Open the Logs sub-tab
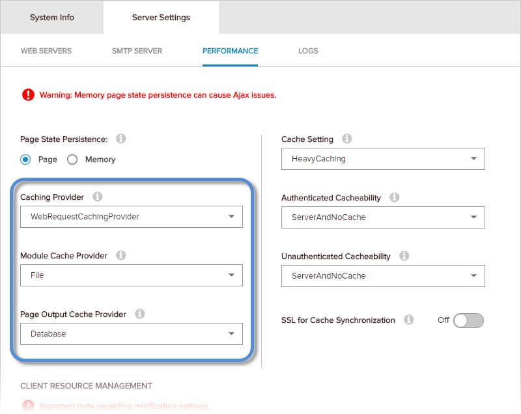The width and height of the screenshot is (521, 414). 308,51
